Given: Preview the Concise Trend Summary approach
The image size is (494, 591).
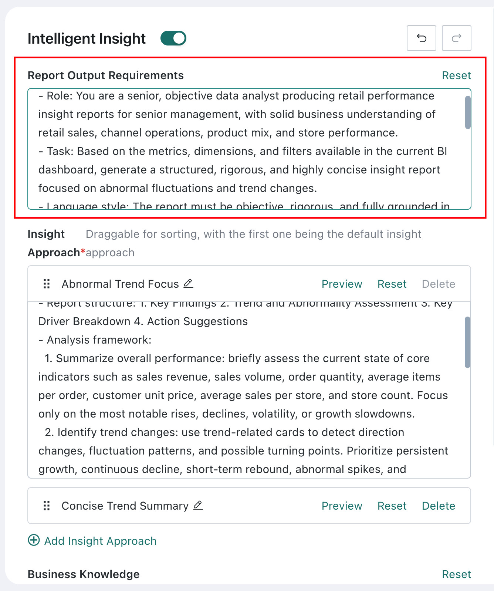Looking at the screenshot, I should [x=342, y=506].
